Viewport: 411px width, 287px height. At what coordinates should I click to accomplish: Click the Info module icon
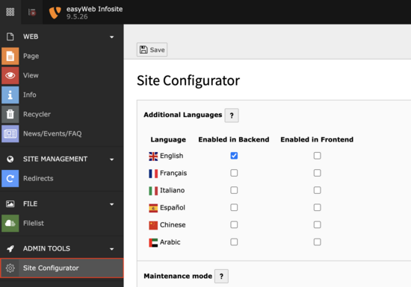pyautogui.click(x=10, y=95)
